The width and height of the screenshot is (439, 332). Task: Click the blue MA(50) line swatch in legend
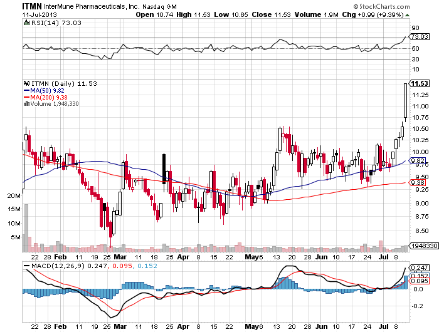point(27,91)
